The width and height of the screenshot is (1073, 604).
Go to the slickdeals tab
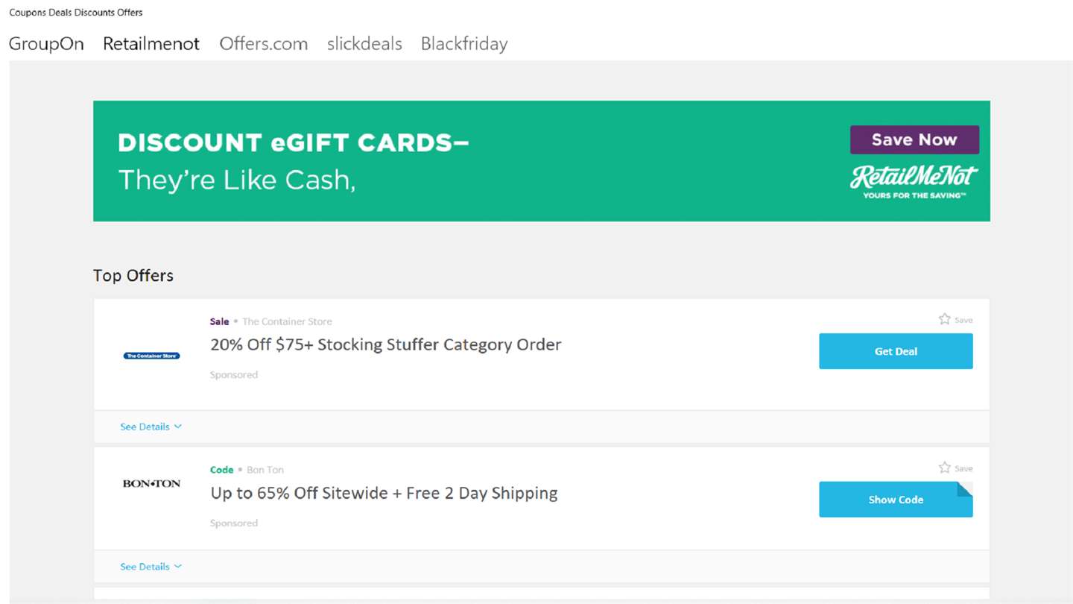click(364, 44)
